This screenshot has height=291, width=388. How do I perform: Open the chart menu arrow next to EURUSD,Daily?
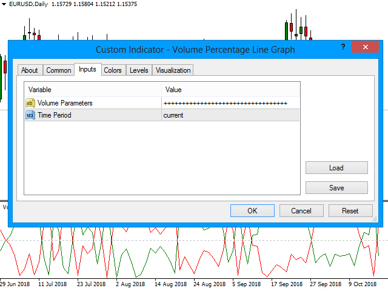[x=4, y=4]
